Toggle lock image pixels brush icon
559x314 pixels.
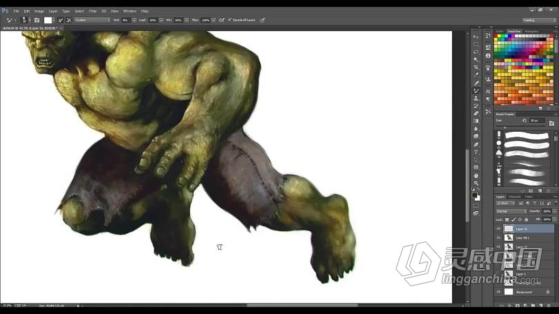point(513,219)
